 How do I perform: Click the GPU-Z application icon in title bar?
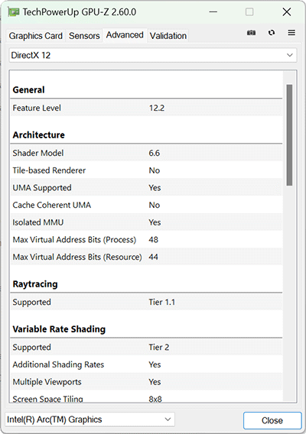13,12
